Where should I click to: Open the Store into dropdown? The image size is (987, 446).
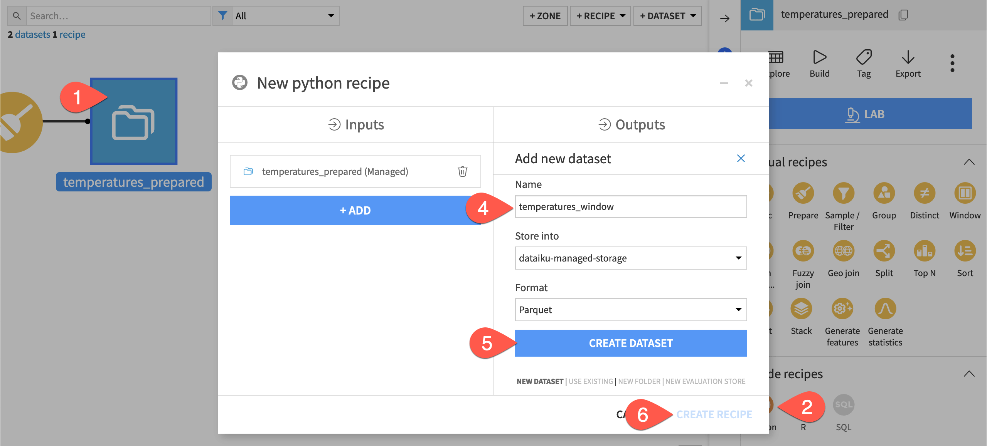coord(631,258)
